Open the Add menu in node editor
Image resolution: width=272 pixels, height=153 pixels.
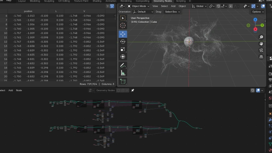[11, 90]
